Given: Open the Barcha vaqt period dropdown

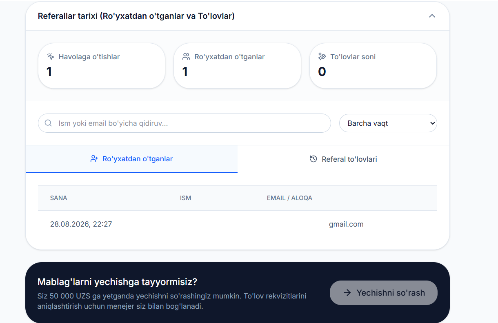Looking at the screenshot, I should 388,123.
